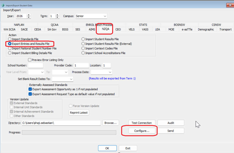This screenshot has height=153, width=234.
Task: Open the SES tab
Action: (x=77, y=29)
